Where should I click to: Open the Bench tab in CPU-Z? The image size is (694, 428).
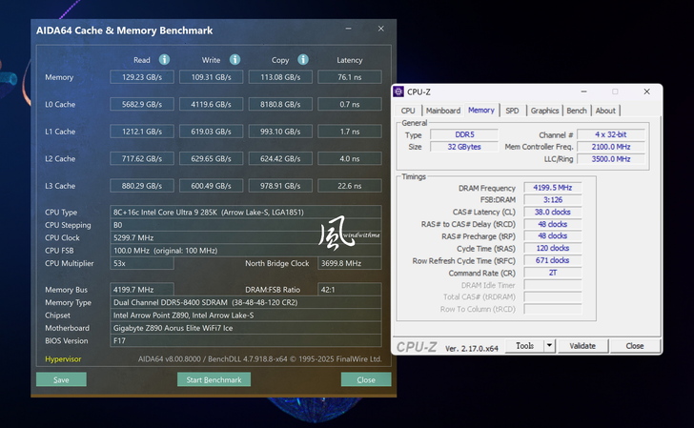click(x=577, y=111)
